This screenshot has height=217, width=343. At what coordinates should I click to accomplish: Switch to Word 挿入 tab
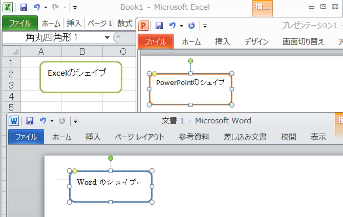click(x=93, y=137)
